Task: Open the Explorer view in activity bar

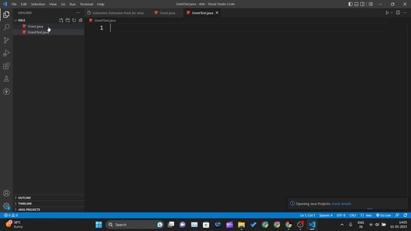Action: click(6, 14)
